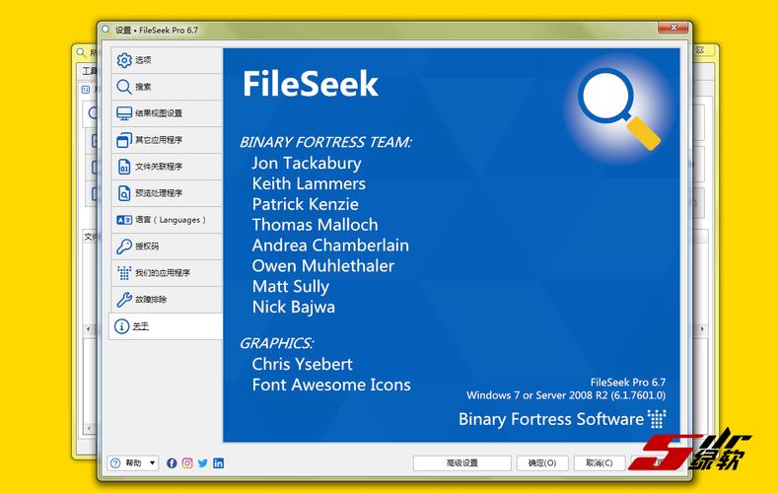Select the 关于 about tab
Viewport: 778px width, 493px height.
(167, 325)
